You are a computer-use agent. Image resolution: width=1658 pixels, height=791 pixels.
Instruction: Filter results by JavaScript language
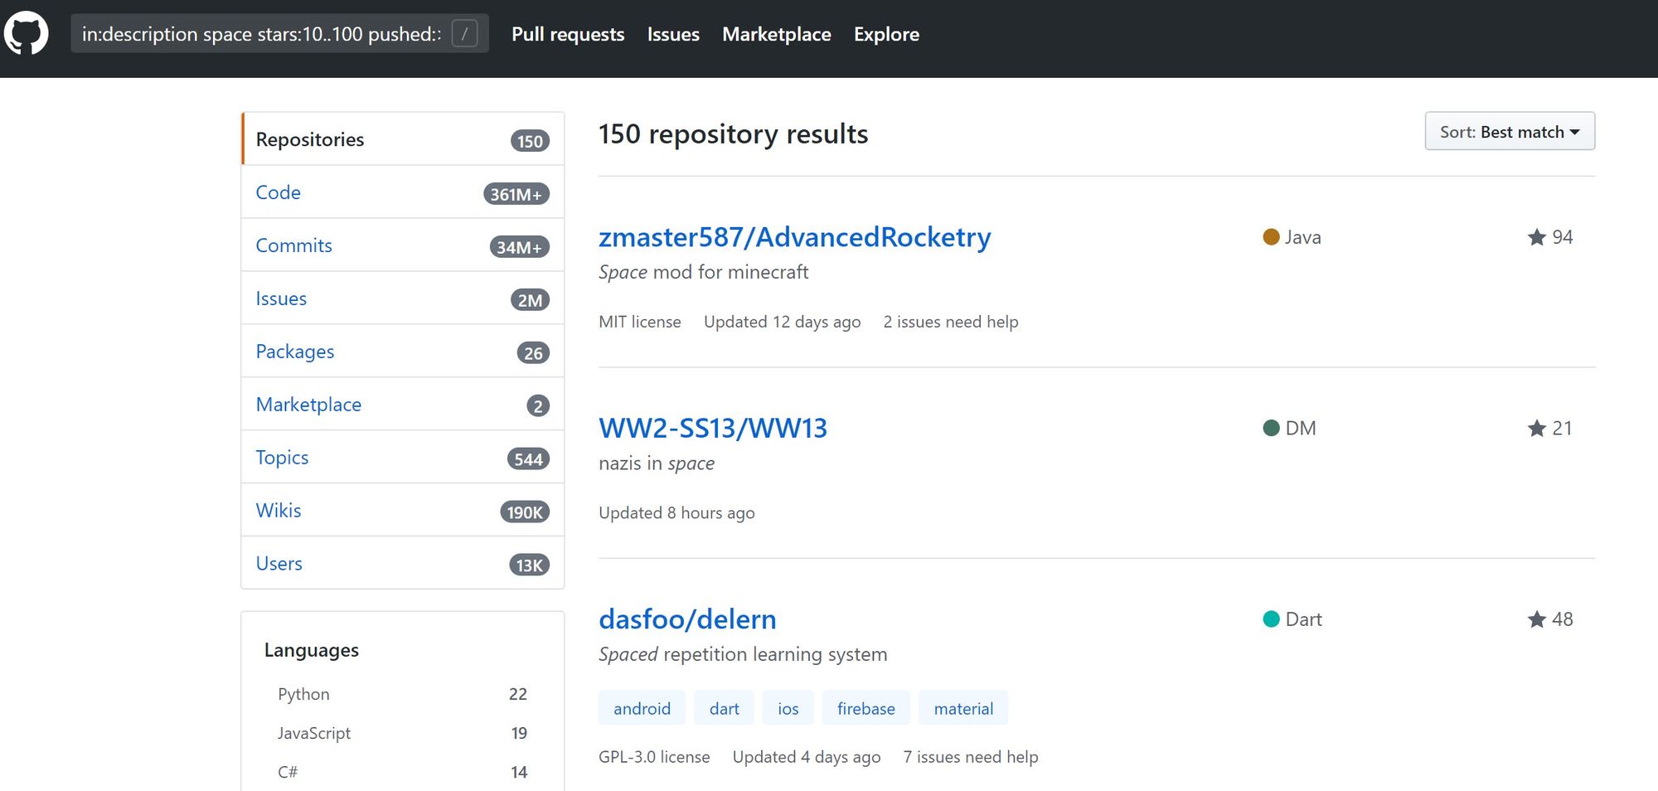[x=403, y=733]
